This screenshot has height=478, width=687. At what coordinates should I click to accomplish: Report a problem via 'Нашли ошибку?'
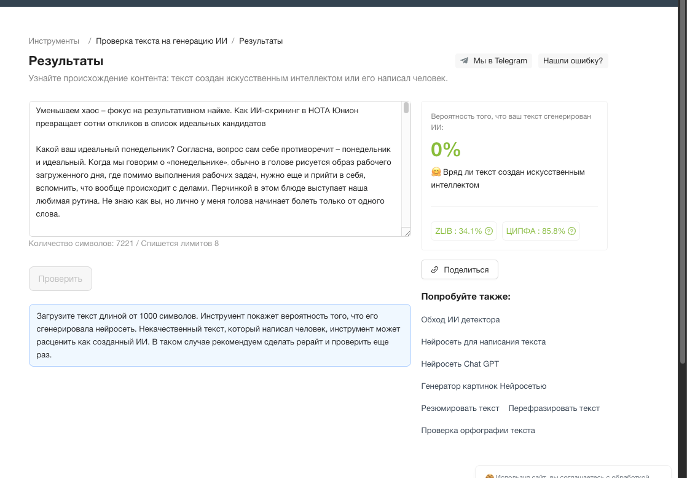click(573, 60)
